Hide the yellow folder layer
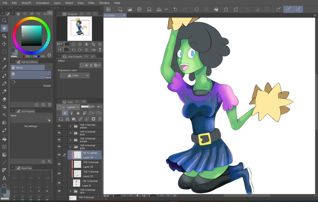The width and height of the screenshot is (318, 202). pyautogui.click(x=59, y=126)
